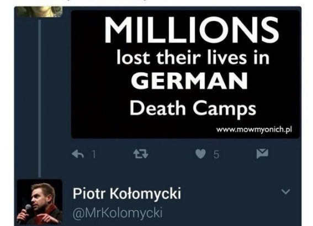313x226 pixels.
Task: Open tweet options chevron beside Piotr Kołomycki
Action: [x=285, y=191]
